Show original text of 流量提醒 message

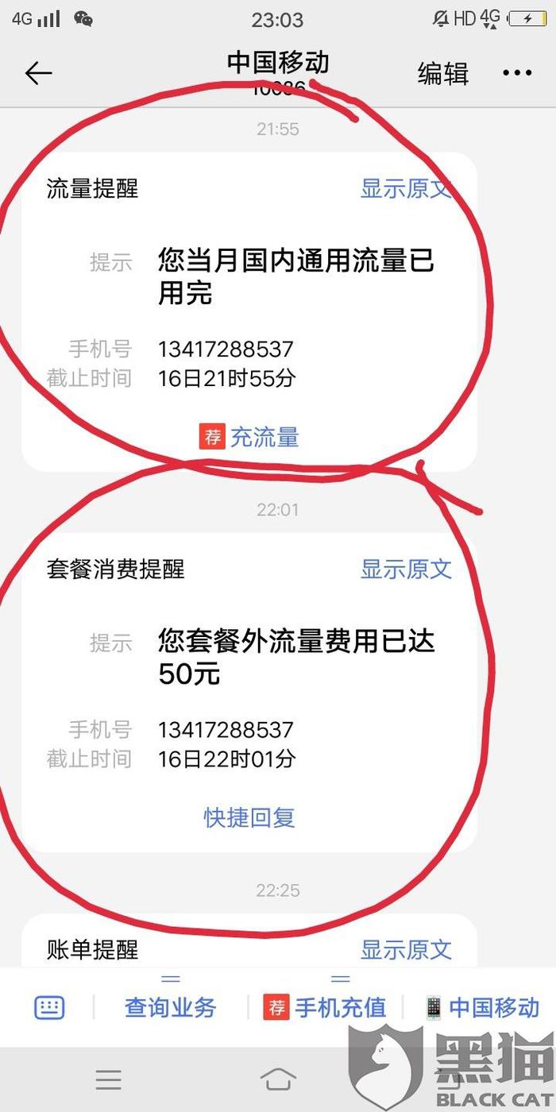(406, 189)
